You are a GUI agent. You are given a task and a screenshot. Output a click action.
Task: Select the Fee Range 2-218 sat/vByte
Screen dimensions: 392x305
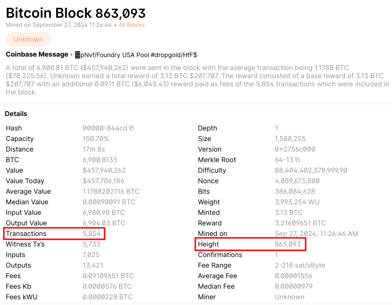point(300,265)
